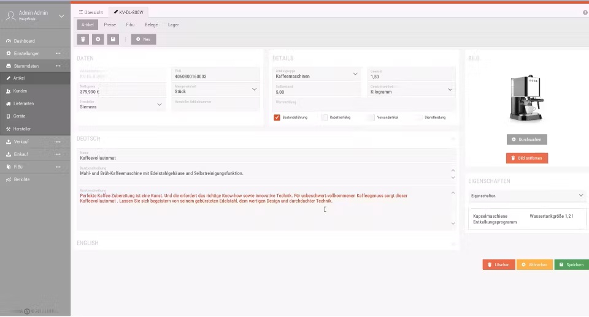
Task: Click Wassertankgröße 1,2 l property
Action: coord(551,216)
